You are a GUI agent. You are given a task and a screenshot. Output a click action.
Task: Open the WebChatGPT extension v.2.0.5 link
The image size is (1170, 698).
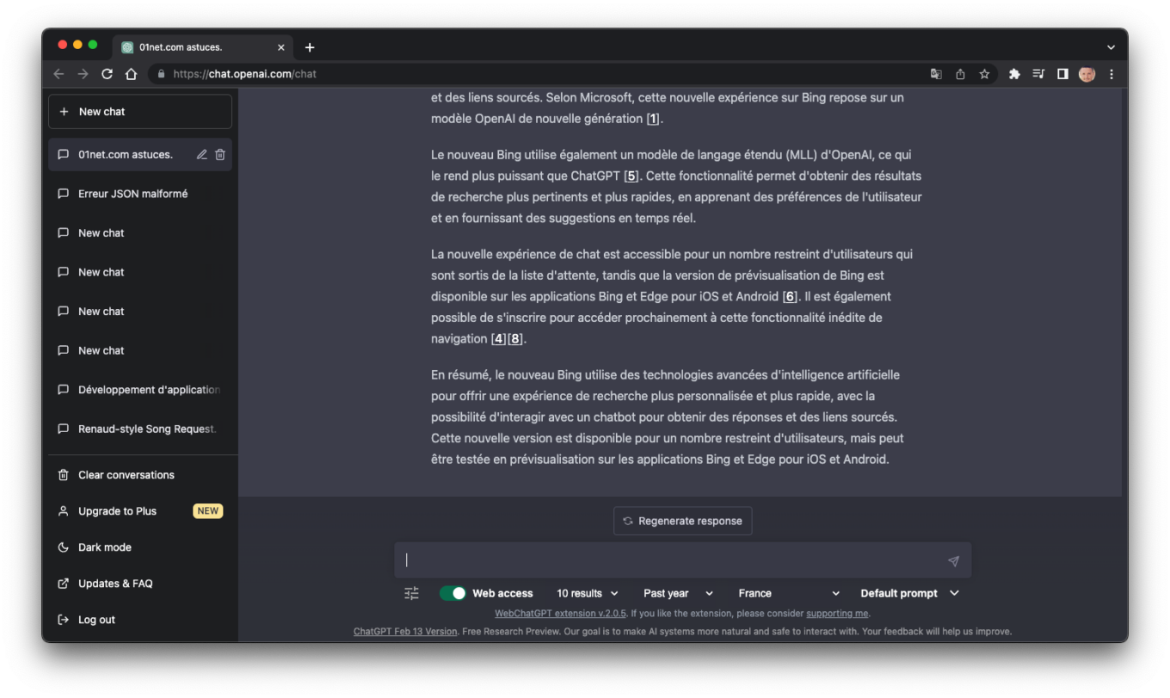(x=560, y=614)
